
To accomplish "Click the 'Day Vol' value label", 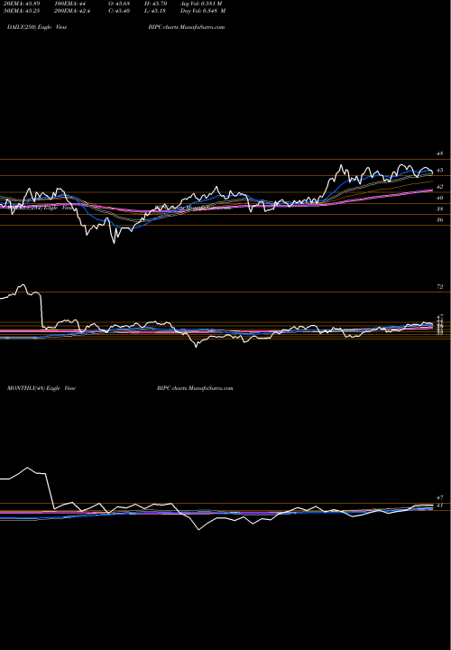I will coord(203,11).
